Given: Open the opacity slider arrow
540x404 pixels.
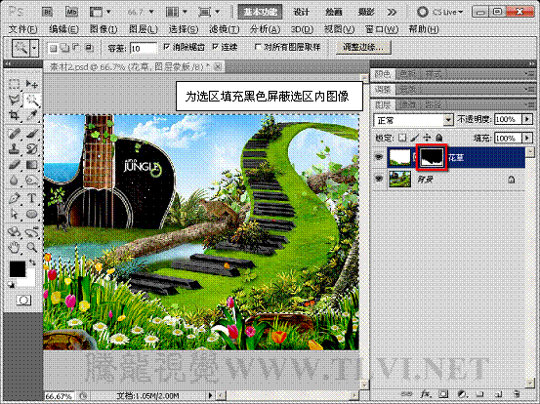Looking at the screenshot, I should [527, 119].
